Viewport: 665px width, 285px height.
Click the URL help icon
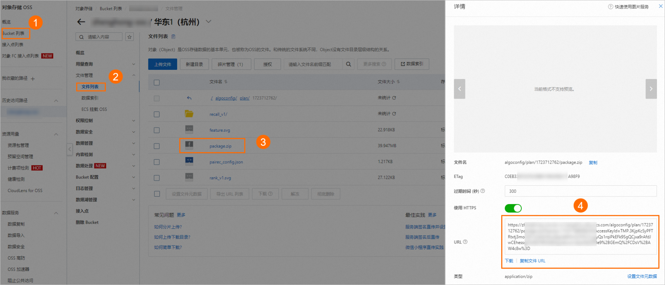[465, 242]
